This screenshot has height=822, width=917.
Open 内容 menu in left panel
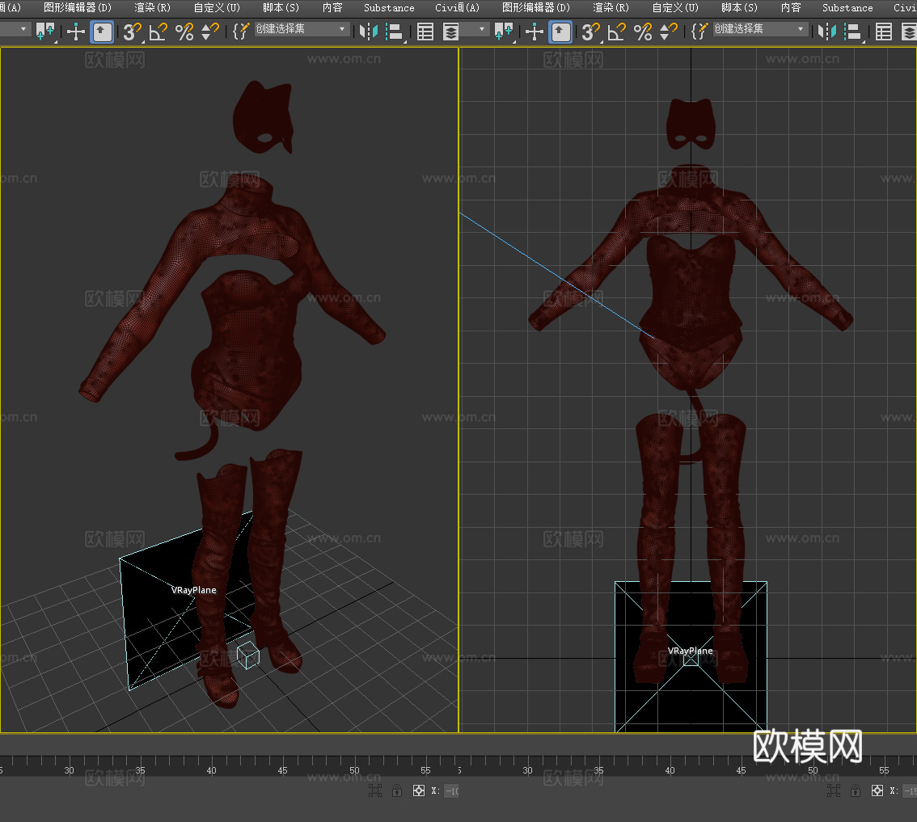pyautogui.click(x=332, y=7)
